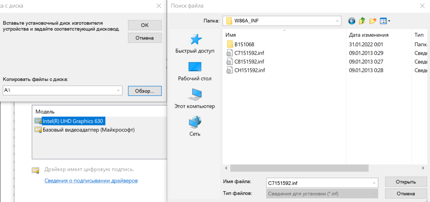This screenshot has width=430, height=202.
Task: Open Desktop (Рабочий стол) location
Action: click(x=195, y=71)
